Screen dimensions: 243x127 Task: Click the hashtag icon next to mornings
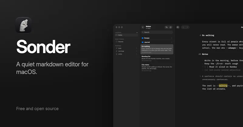point(117,51)
